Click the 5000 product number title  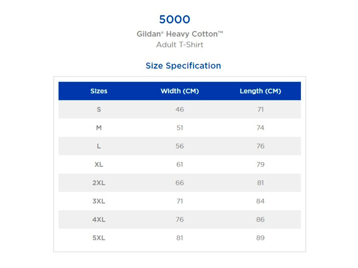175,20
